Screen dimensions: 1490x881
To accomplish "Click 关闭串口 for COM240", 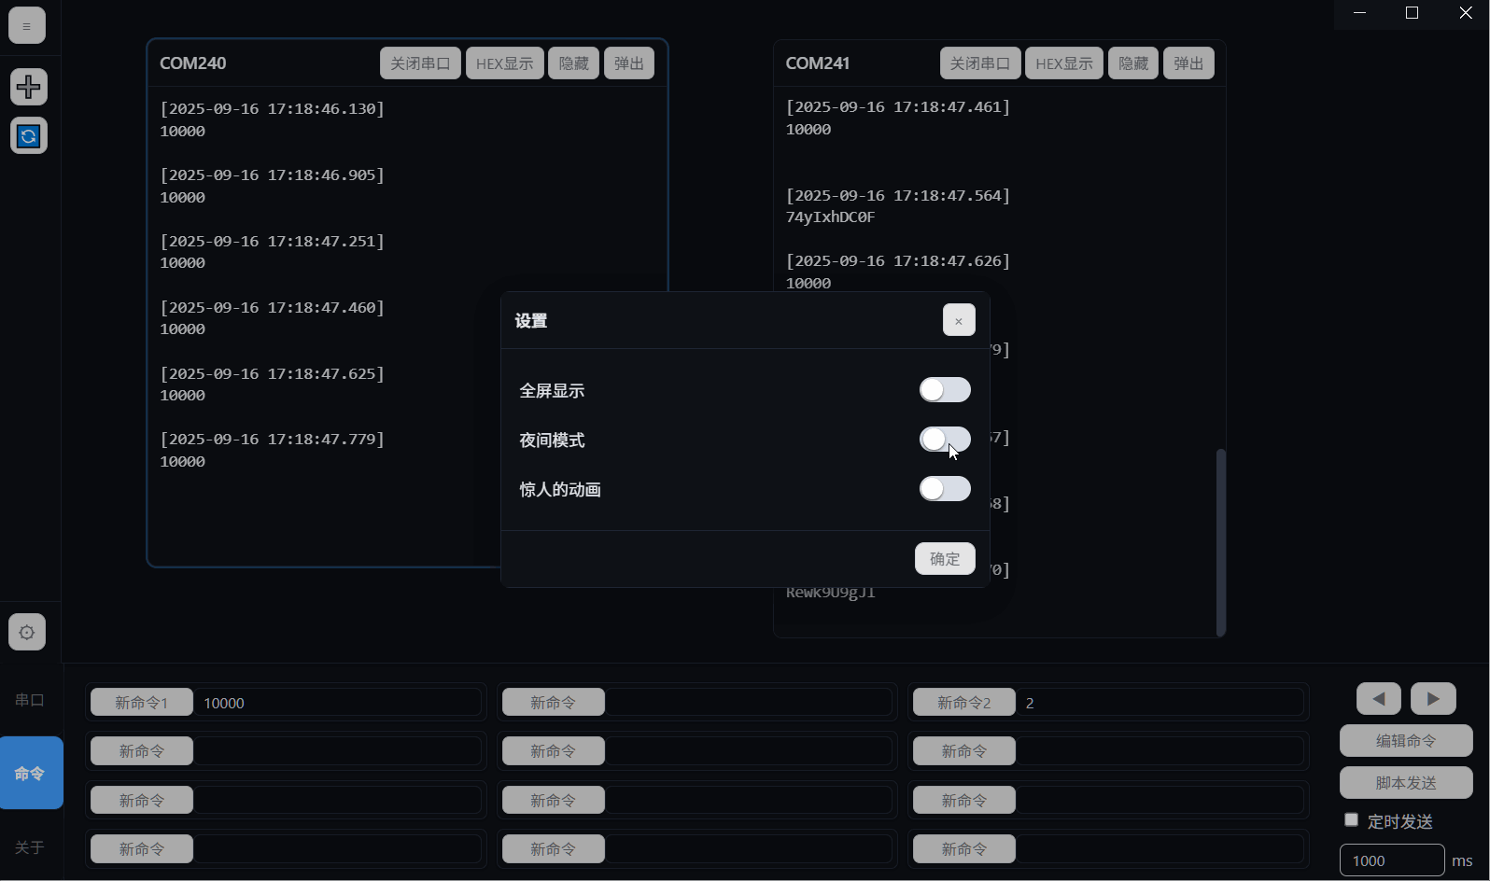I will (x=420, y=63).
